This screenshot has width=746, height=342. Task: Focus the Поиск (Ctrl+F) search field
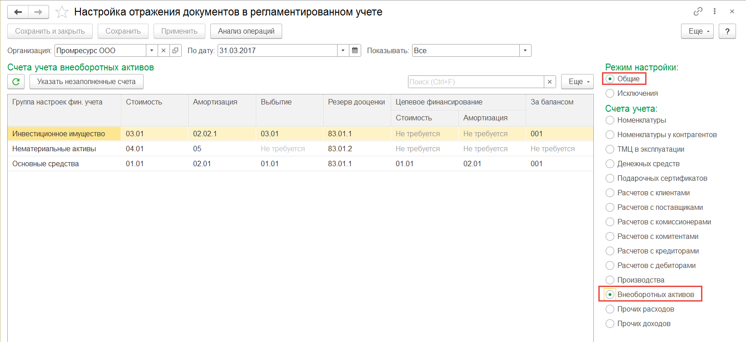click(x=476, y=82)
